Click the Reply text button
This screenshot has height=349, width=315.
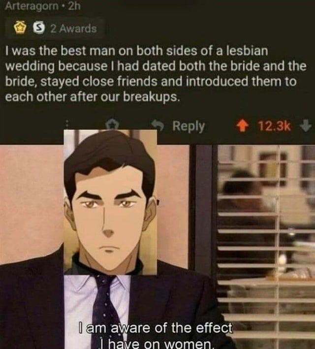tap(189, 126)
